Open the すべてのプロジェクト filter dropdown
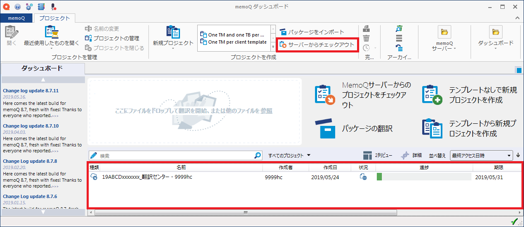524x227 pixels. click(x=289, y=156)
